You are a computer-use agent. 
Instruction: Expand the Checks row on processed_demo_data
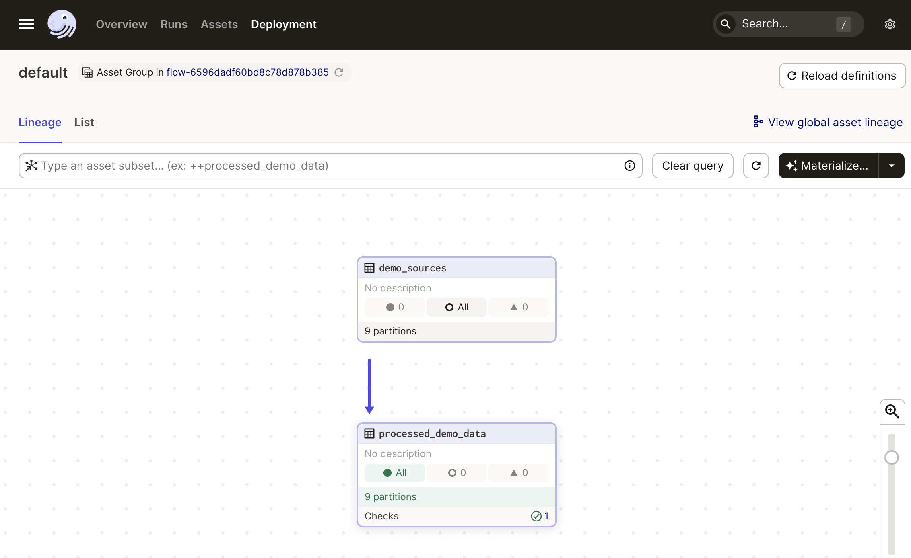pyautogui.click(x=457, y=516)
